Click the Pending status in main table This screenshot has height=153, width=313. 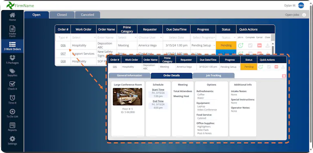(226, 45)
